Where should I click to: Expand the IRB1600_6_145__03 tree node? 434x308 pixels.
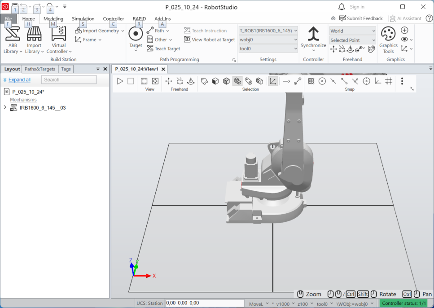[x=5, y=108]
